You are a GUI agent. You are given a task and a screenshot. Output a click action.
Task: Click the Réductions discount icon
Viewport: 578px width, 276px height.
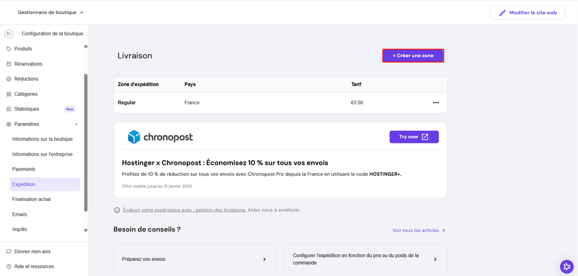(x=8, y=79)
